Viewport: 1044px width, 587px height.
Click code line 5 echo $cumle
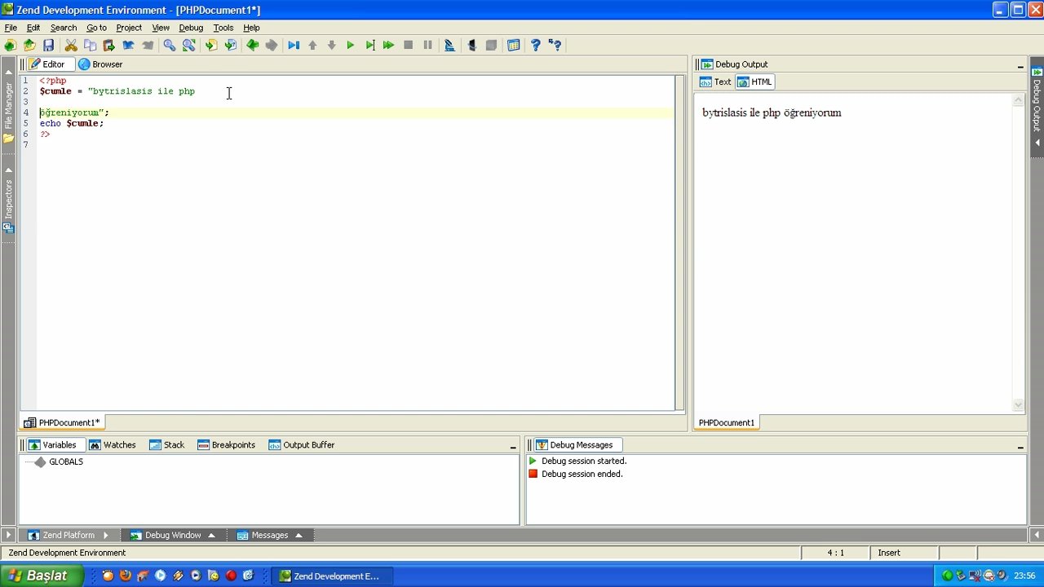pyautogui.click(x=72, y=123)
